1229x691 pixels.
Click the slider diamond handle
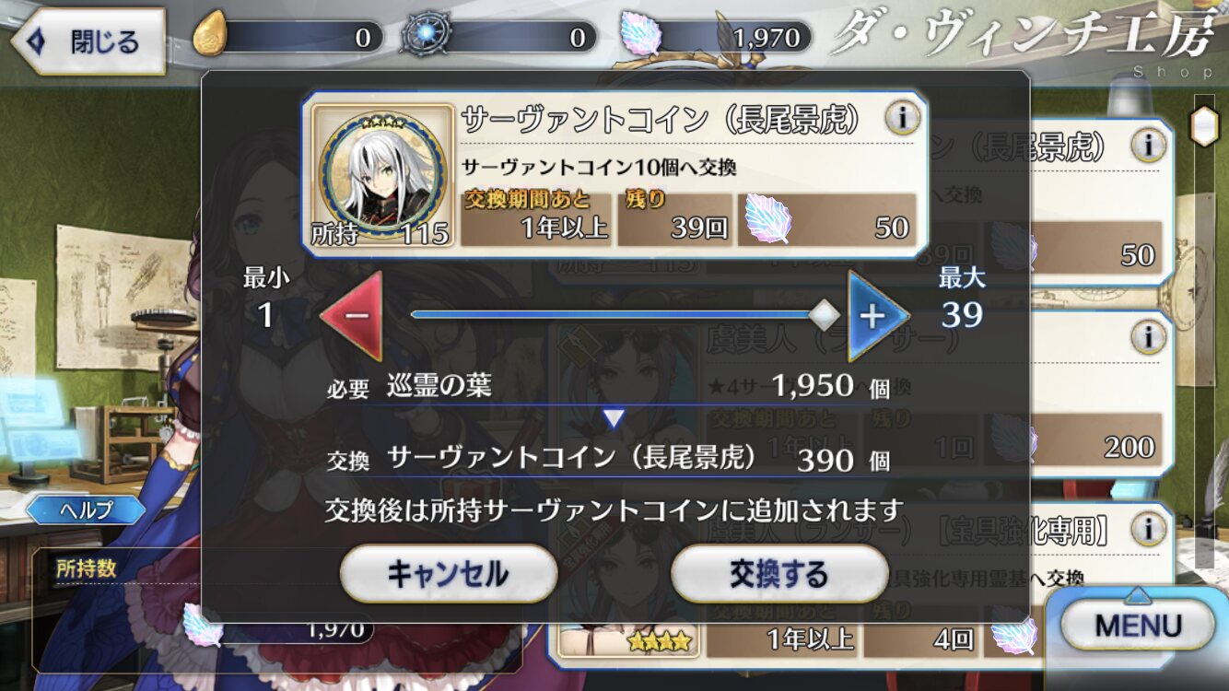coord(823,316)
